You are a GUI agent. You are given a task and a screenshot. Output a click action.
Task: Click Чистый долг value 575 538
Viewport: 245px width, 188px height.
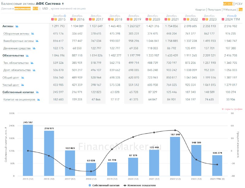point(115,85)
